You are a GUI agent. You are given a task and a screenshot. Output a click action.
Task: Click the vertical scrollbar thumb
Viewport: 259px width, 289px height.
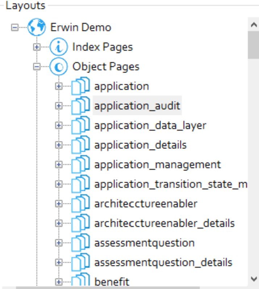click(254, 45)
